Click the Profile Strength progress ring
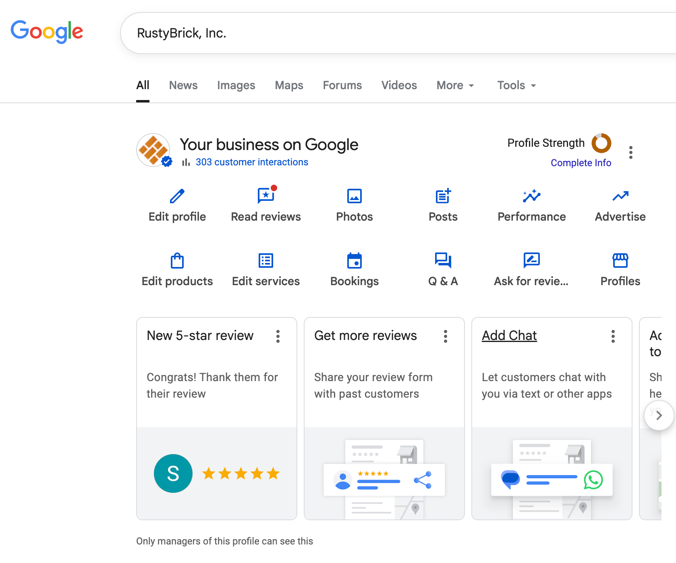Viewport: 676px width, 563px height. click(601, 143)
